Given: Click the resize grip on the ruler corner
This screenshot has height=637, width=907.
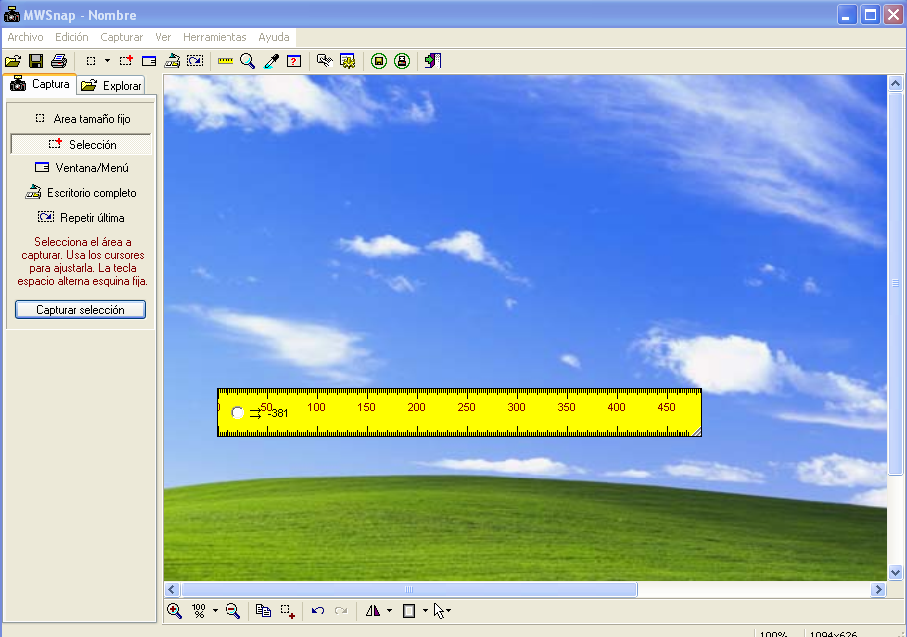Looking at the screenshot, I should (x=697, y=432).
